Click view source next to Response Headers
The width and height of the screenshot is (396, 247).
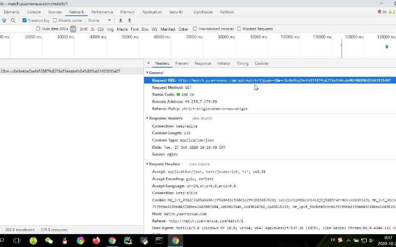click(202, 119)
